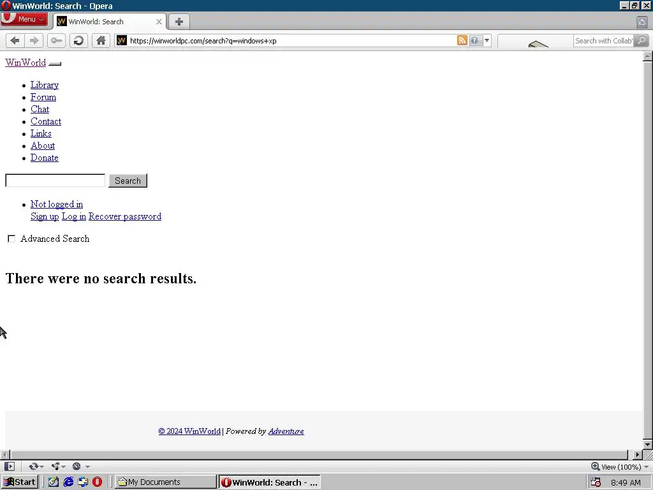
Task: Click the zoom magnifier View icon
Action: pos(596,466)
